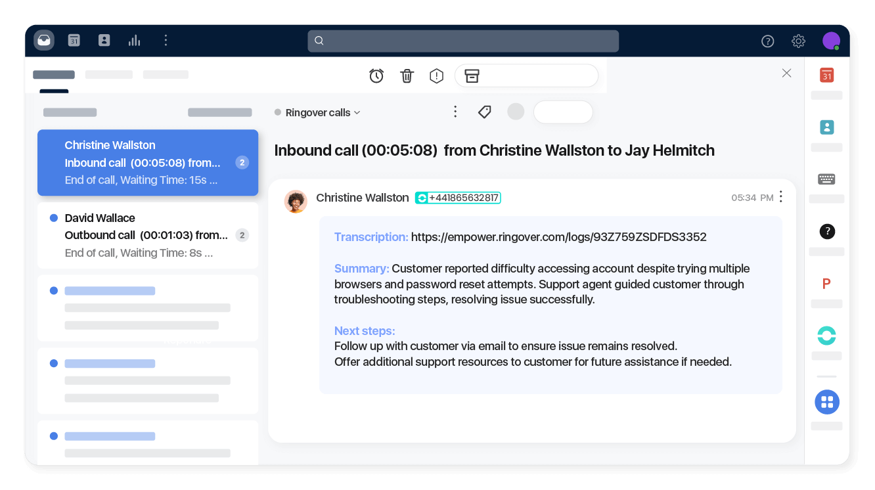Open the Ringover icon in the right sidebar

826,336
